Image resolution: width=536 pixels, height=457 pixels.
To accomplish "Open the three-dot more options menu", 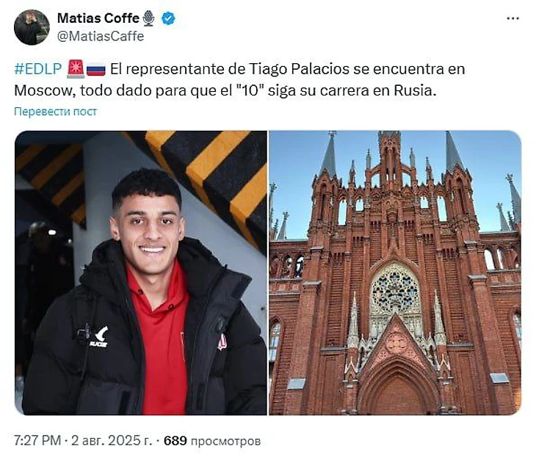I will tap(513, 18).
